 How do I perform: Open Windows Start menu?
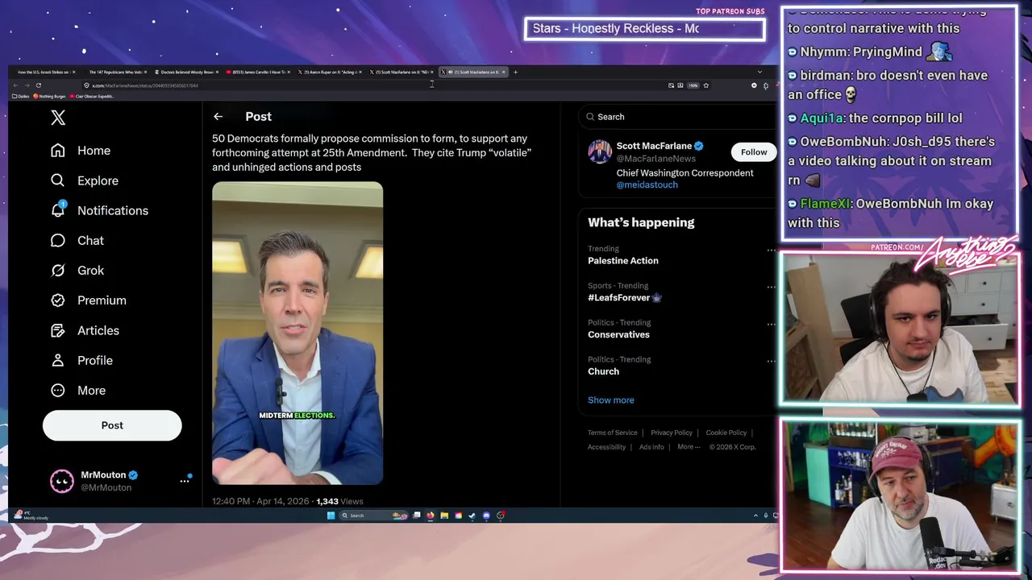point(331,516)
